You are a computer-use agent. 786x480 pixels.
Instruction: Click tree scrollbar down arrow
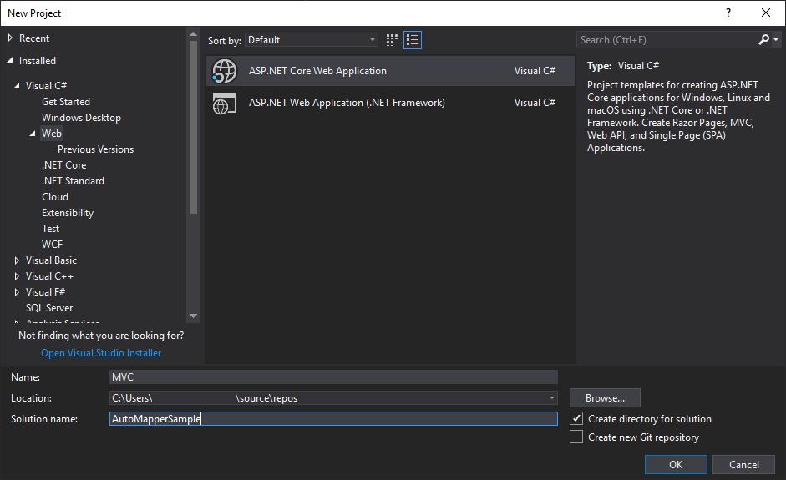coord(193,316)
